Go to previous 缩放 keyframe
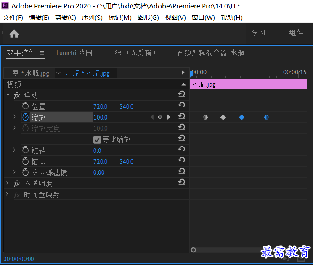Screen dimensions: 313x265 [152, 117]
